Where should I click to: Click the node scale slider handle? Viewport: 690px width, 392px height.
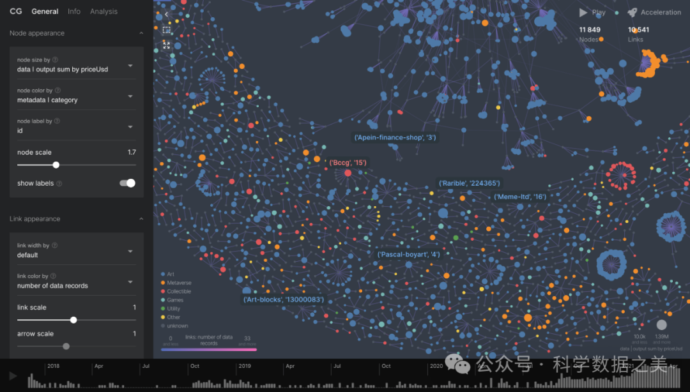point(56,165)
